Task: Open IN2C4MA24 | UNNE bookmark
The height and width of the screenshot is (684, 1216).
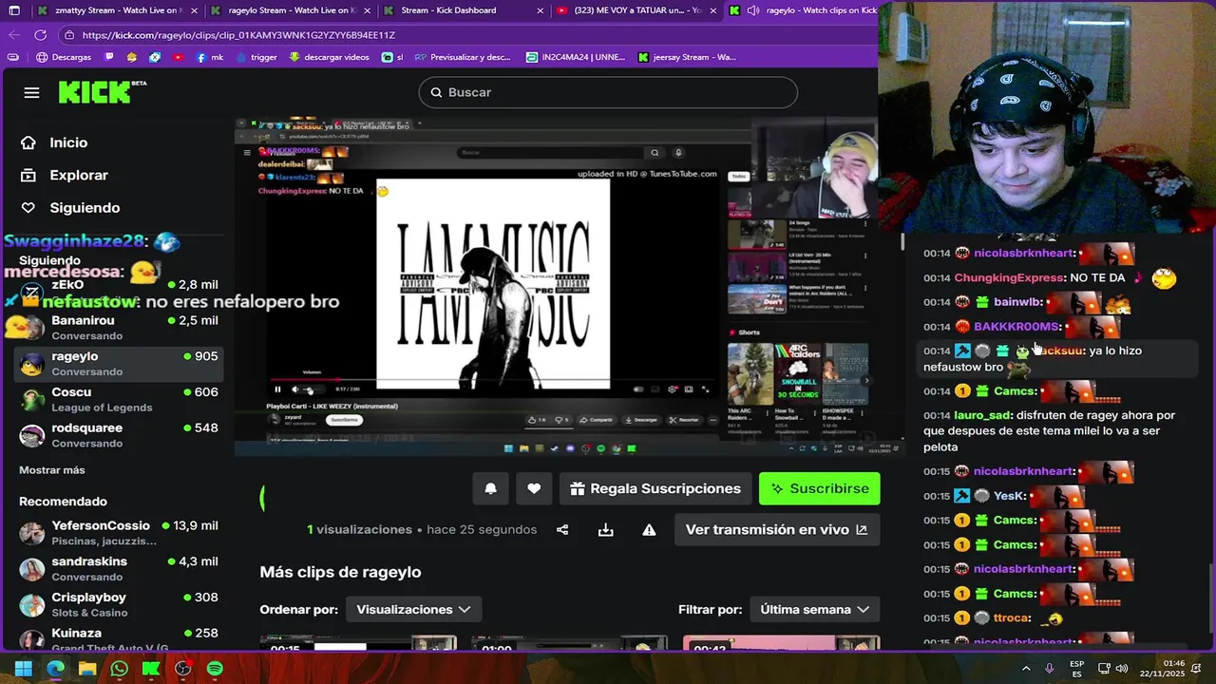Action: pyautogui.click(x=576, y=57)
